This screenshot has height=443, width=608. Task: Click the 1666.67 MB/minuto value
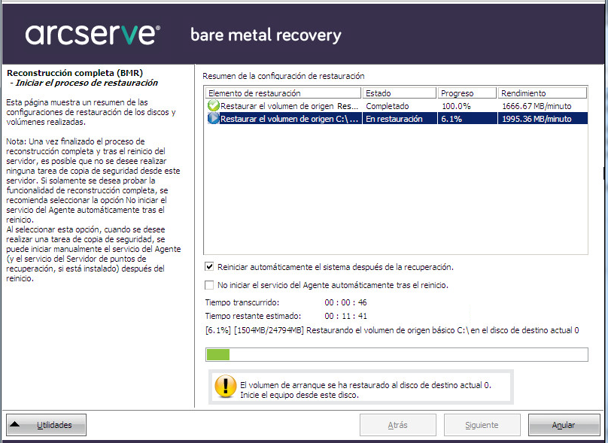[x=537, y=106]
